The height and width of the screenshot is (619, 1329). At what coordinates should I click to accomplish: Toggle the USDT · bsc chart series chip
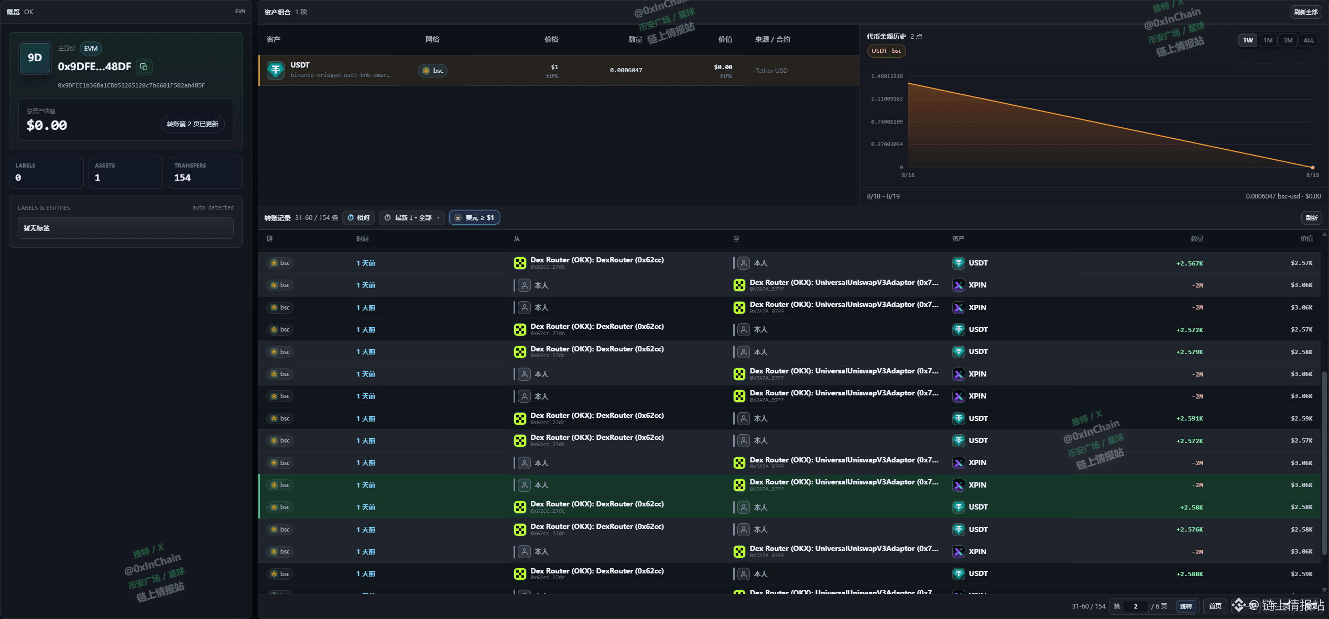[x=887, y=51]
